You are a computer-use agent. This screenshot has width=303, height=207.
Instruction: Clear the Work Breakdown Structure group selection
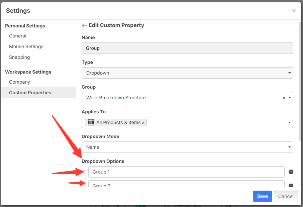coord(284,98)
